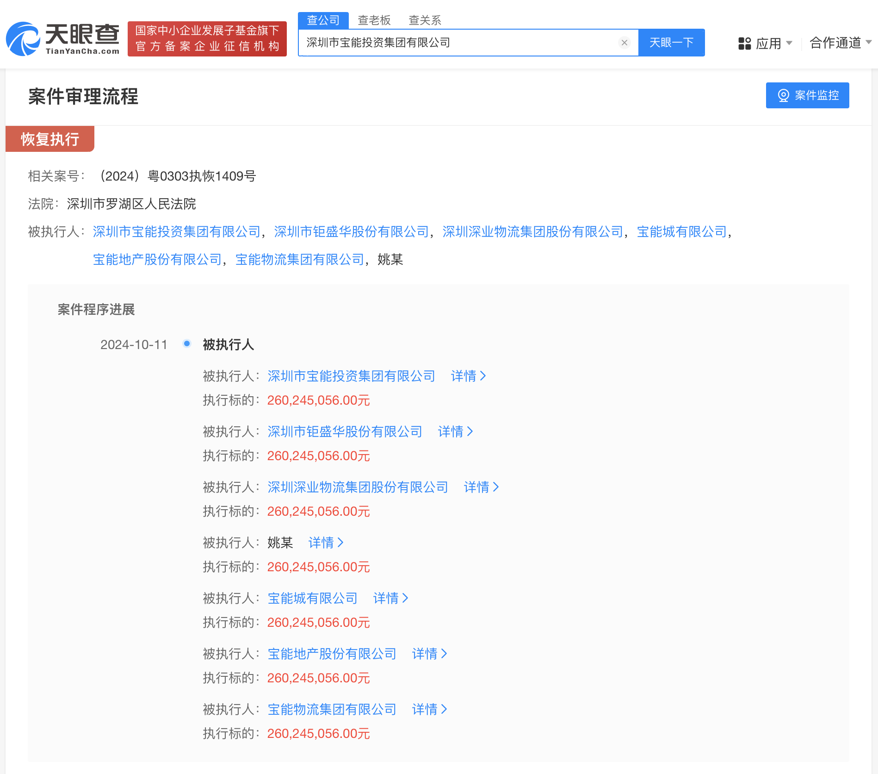Open 深圳深业物流集团股份有限公司 link in header party list
878x774 pixels.
(x=533, y=231)
